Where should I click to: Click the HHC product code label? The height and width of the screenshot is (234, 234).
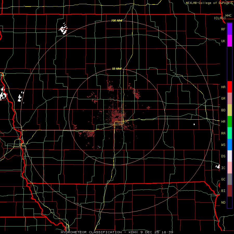[x=228, y=16]
